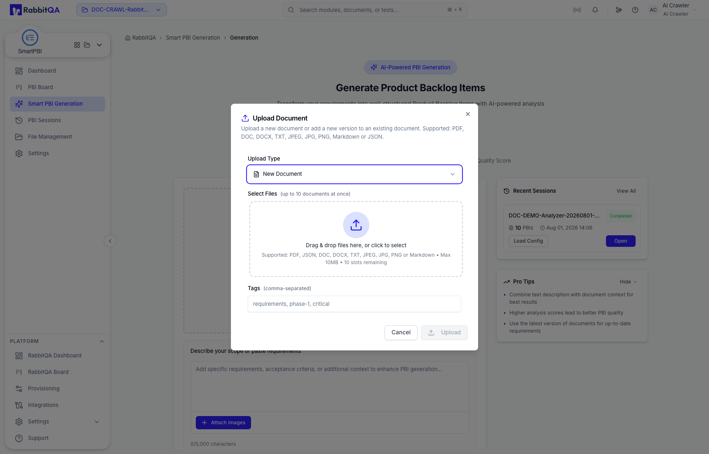The image size is (709, 454).
Task: Open the Upload Type dropdown
Action: [354, 174]
